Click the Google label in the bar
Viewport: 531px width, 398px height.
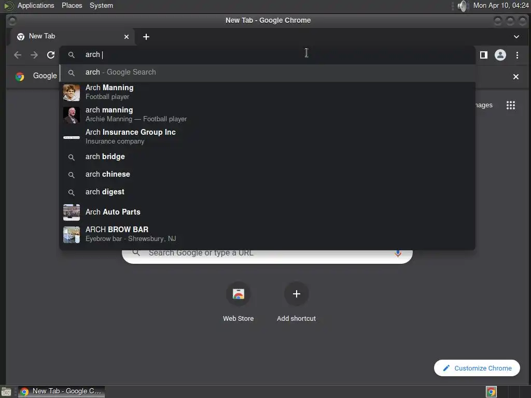45,76
